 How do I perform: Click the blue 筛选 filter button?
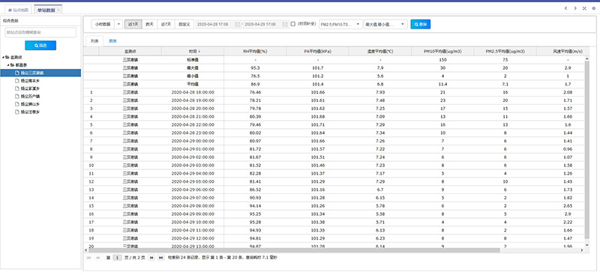40,45
